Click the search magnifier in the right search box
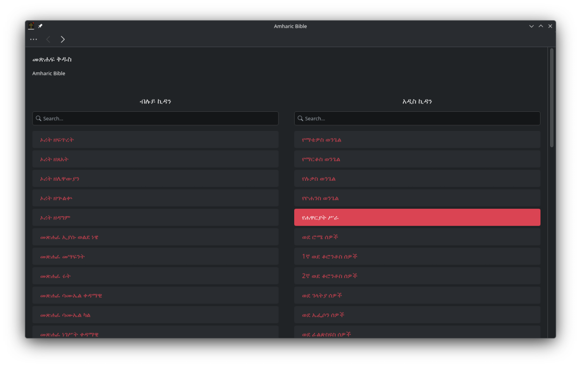The height and width of the screenshot is (368, 581). pyautogui.click(x=300, y=118)
